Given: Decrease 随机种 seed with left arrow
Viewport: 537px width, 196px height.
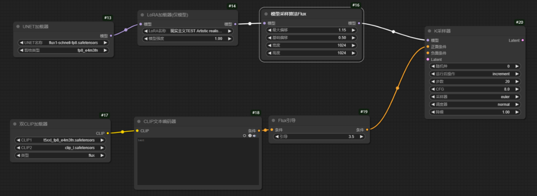Looking at the screenshot, I should click(x=433, y=66).
